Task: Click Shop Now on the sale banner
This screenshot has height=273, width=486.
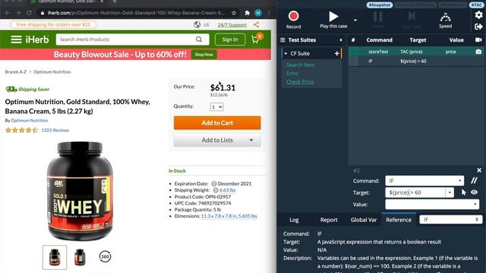Action: [204, 55]
